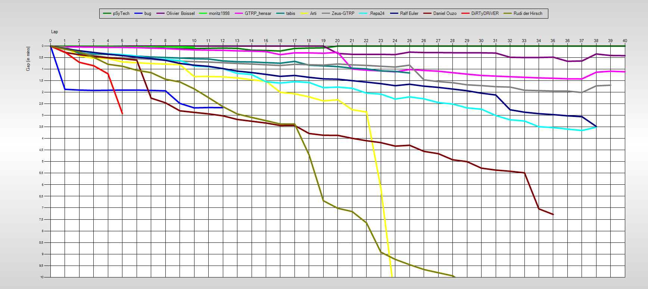Click lap 5 tick label
Image resolution: width=648 pixels, height=289 pixels.
pyautogui.click(x=122, y=41)
